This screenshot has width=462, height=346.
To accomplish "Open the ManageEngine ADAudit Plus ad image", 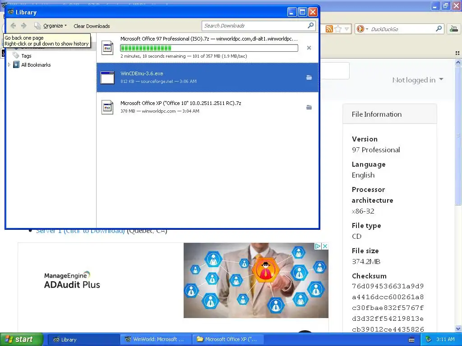I will (x=256, y=280).
